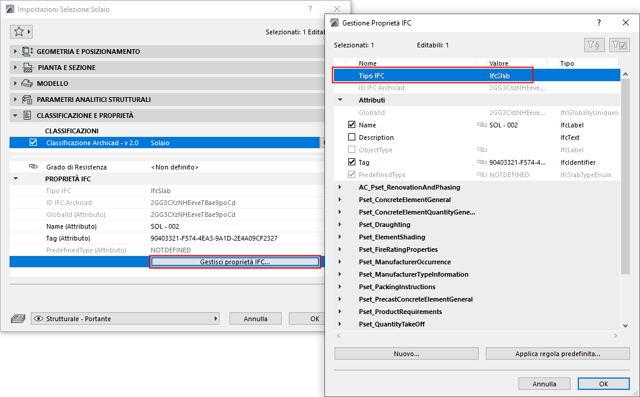Click the help question mark in Gestione Proprietà IFC
Screen dimensions: 640x397
point(598,23)
